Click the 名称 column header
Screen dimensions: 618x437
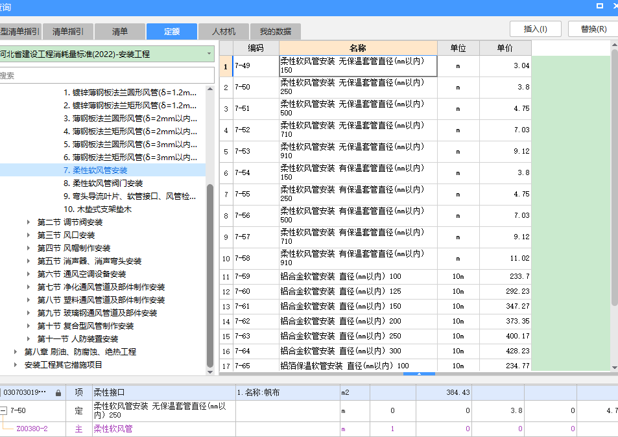358,48
